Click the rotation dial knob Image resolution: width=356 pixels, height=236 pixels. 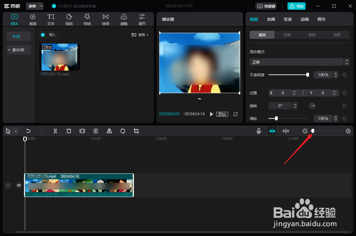pyautogui.click(x=312, y=106)
